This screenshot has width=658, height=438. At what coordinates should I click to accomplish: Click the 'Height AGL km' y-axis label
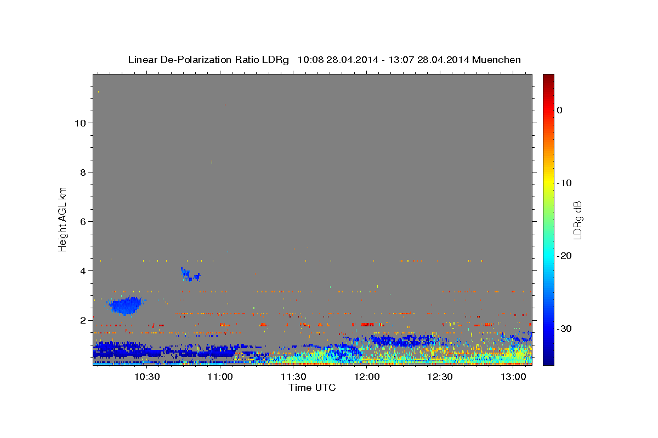(63, 219)
